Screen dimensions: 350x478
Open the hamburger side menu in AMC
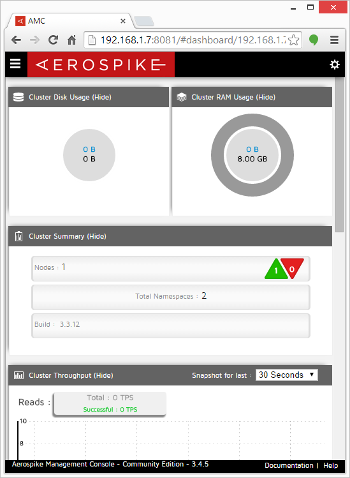pyautogui.click(x=15, y=64)
